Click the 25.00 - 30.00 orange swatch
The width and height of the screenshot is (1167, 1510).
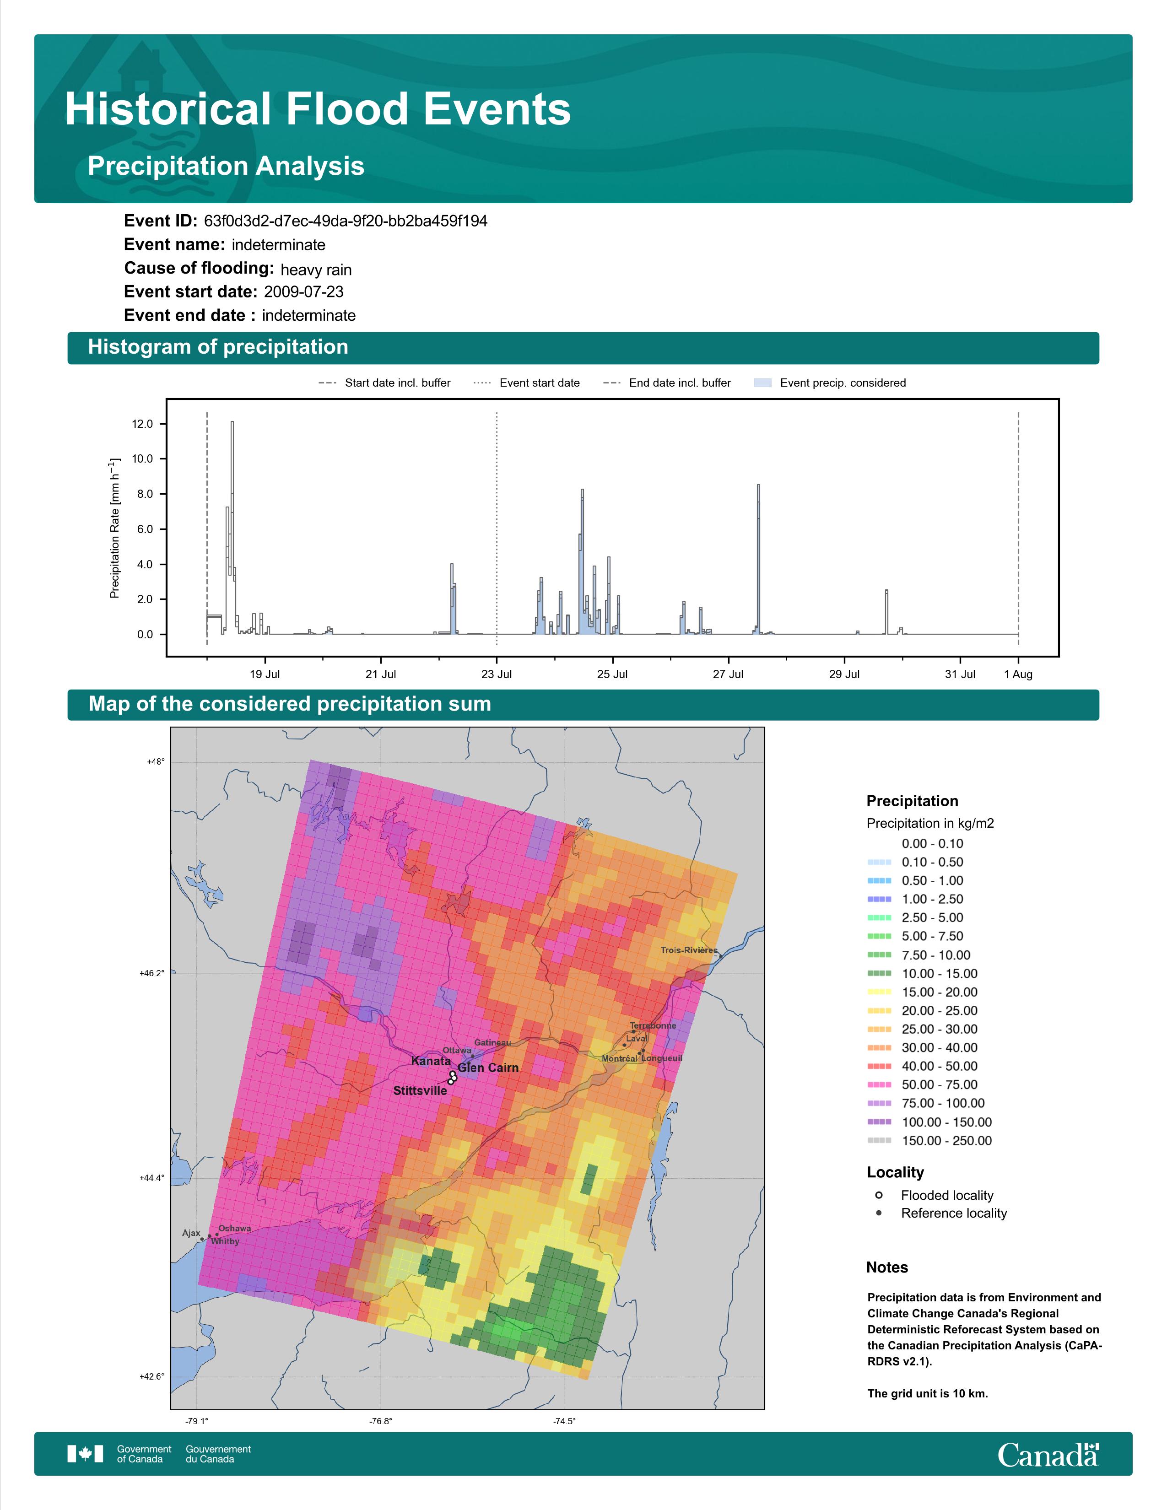pos(880,1030)
